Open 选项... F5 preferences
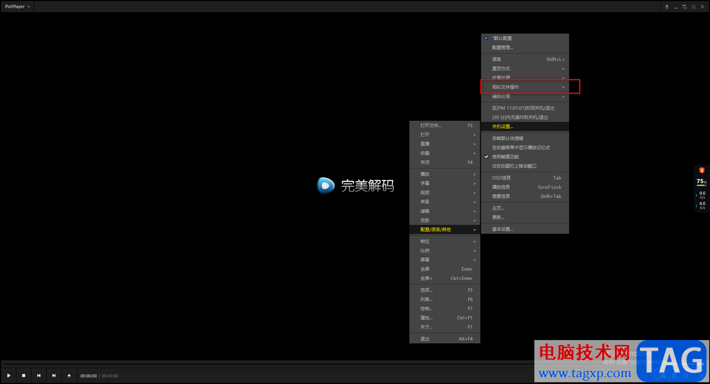Image resolution: width=710 pixels, height=384 pixels. [445, 290]
